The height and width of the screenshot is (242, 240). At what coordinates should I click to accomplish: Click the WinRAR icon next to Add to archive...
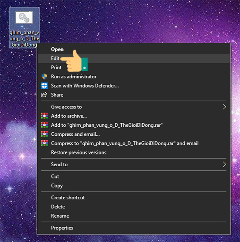[45, 116]
